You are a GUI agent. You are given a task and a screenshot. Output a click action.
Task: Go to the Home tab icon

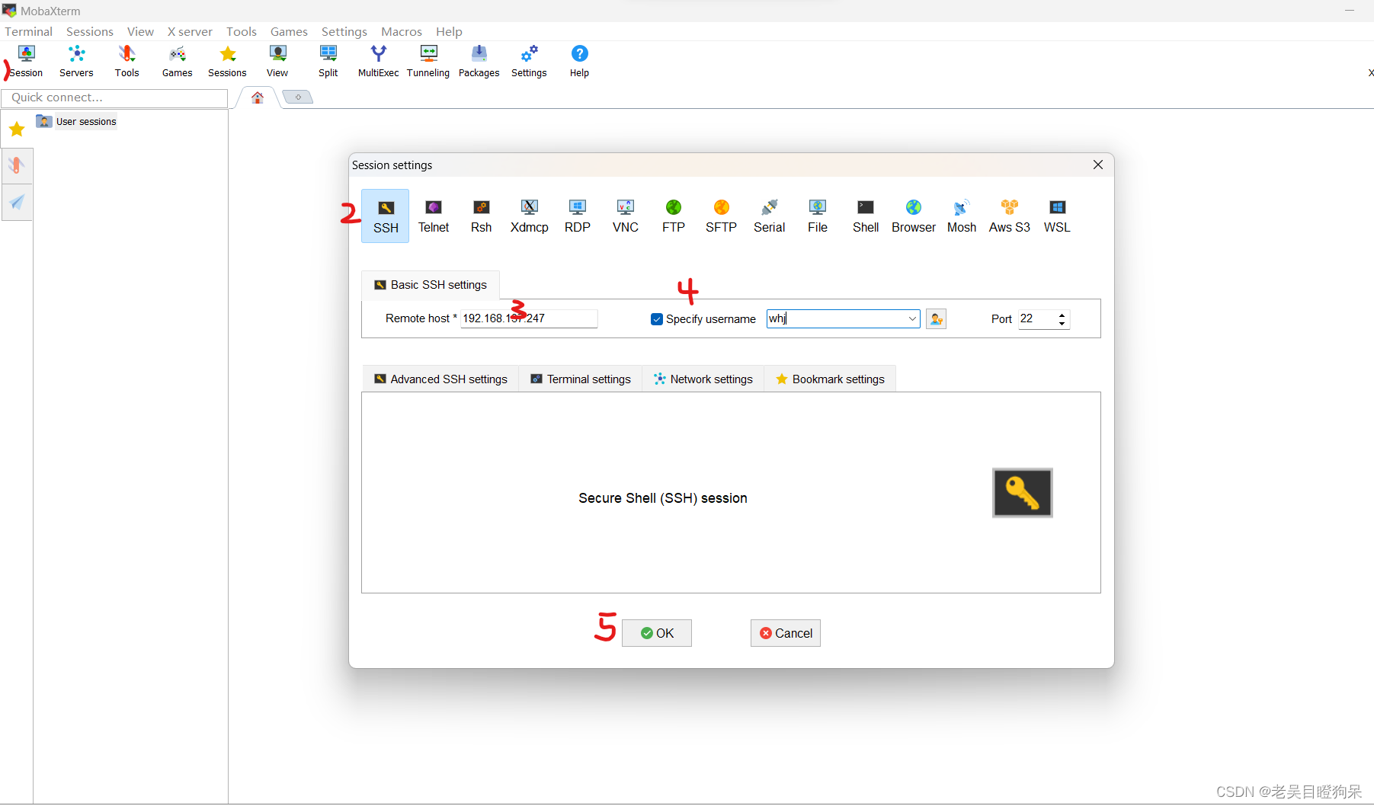point(258,98)
